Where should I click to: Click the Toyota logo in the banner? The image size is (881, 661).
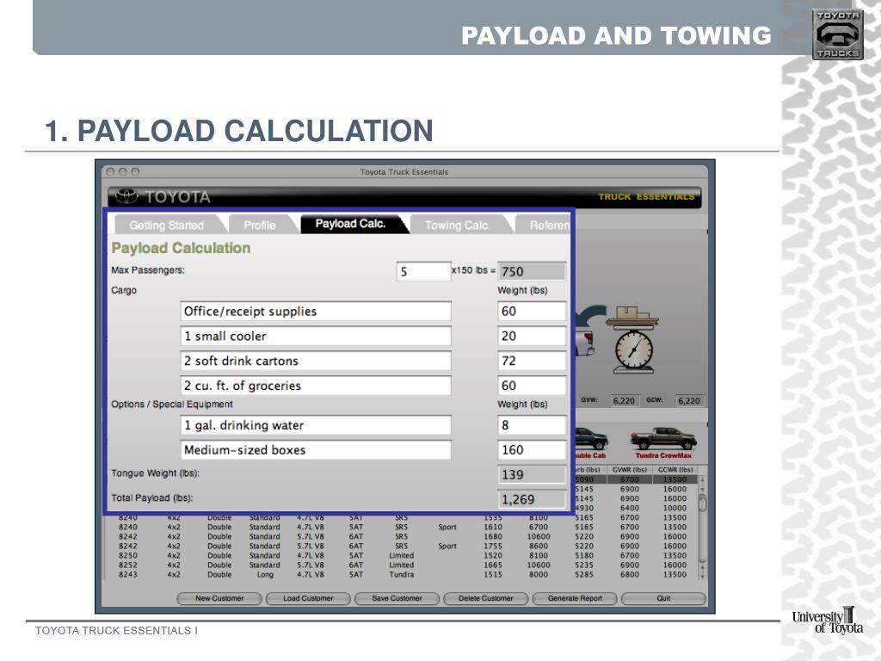[x=126, y=196]
